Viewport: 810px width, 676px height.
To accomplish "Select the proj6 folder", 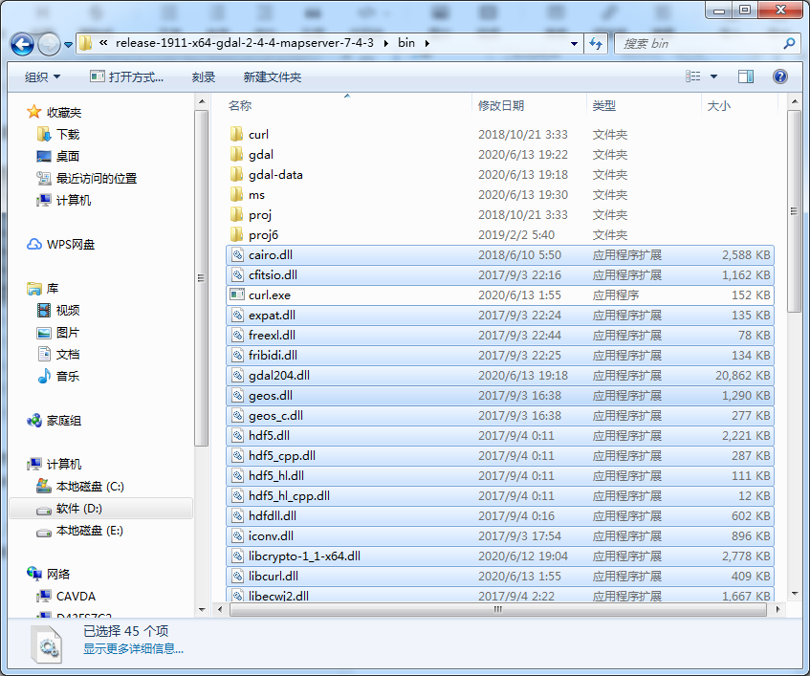I will (500, 234).
